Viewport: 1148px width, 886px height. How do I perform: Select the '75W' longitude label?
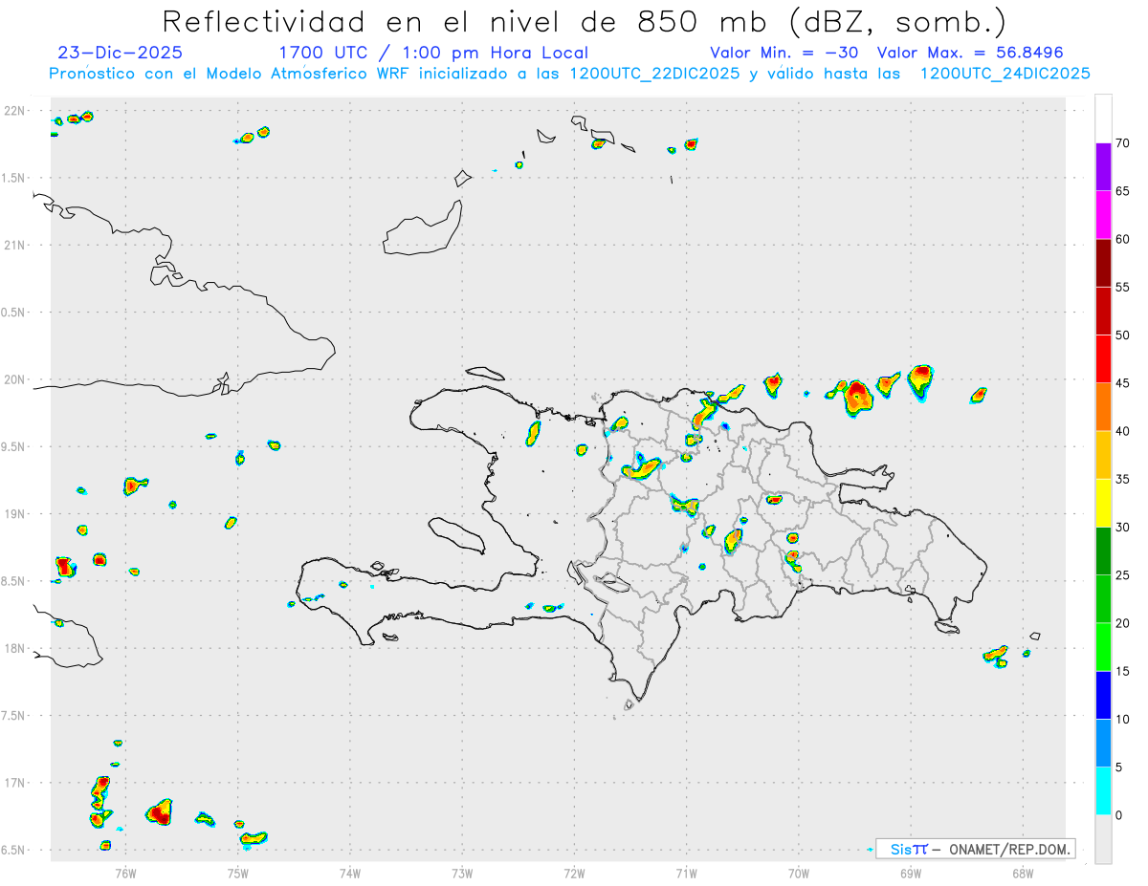tap(238, 873)
